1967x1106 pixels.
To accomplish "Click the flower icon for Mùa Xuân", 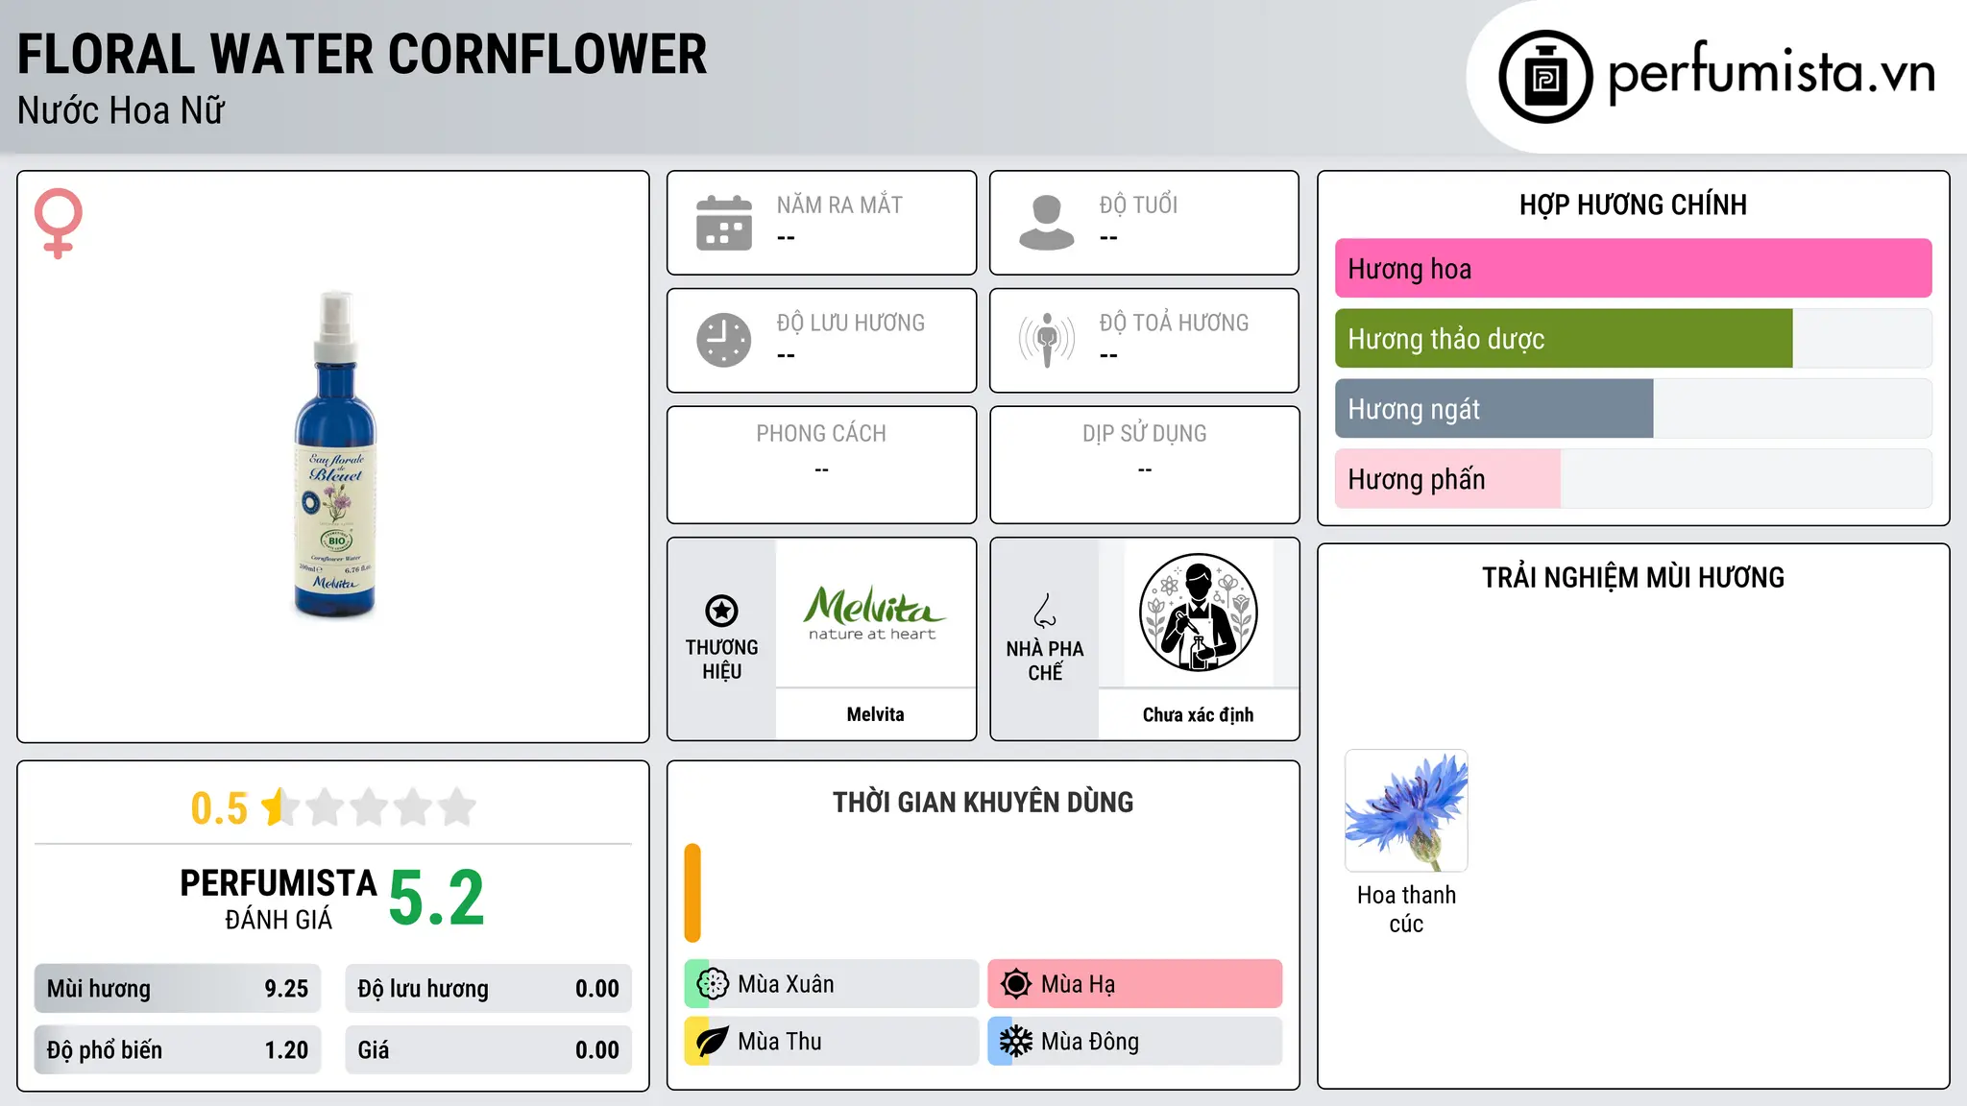I will [713, 984].
